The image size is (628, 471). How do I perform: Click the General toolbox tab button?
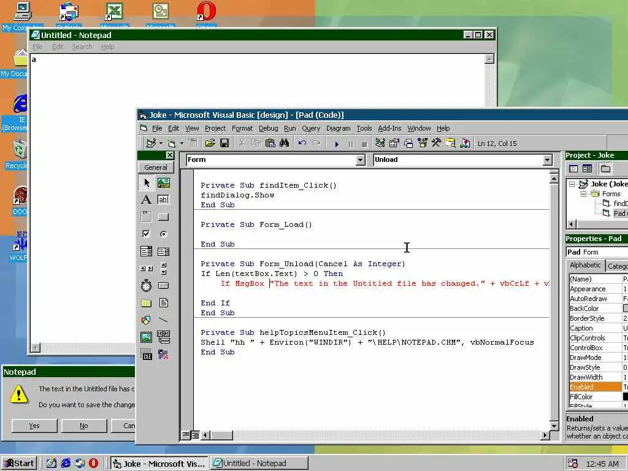(155, 167)
